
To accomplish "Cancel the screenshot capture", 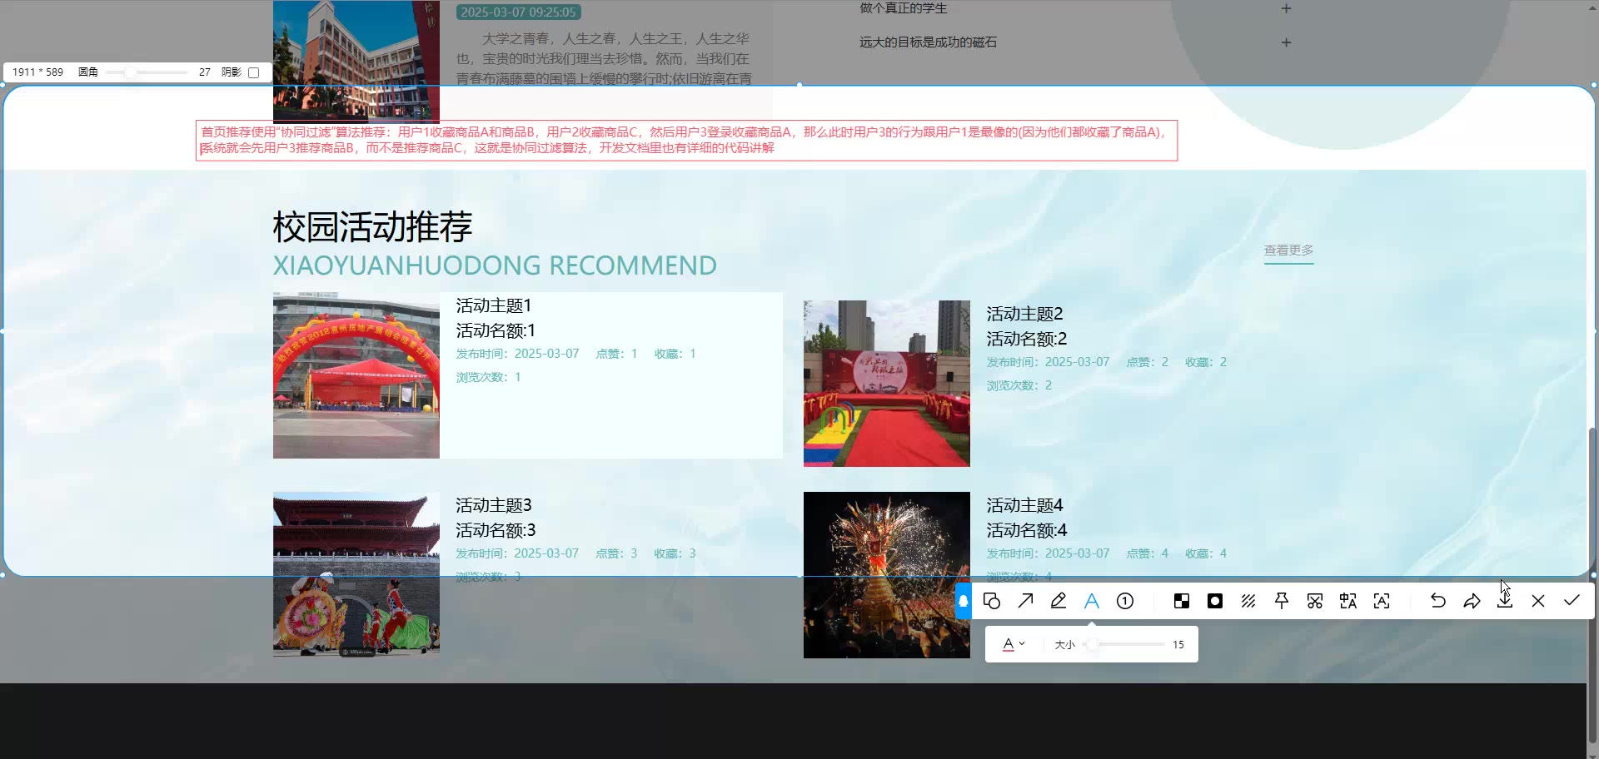I will (x=1538, y=601).
